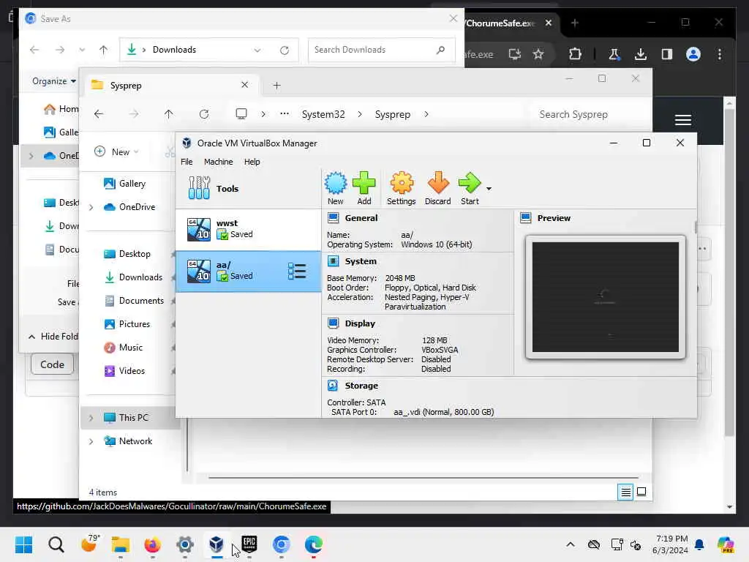The image size is (749, 562).
Task: Click the Display section header
Action: (360, 323)
